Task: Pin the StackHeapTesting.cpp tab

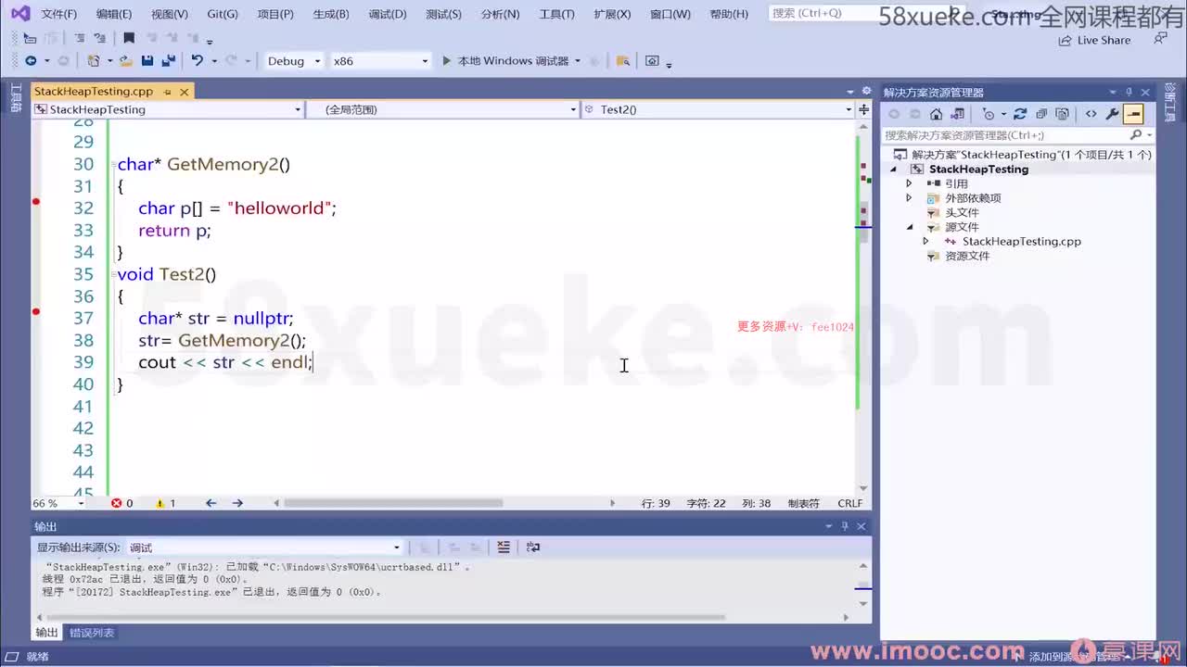Action: [x=168, y=92]
